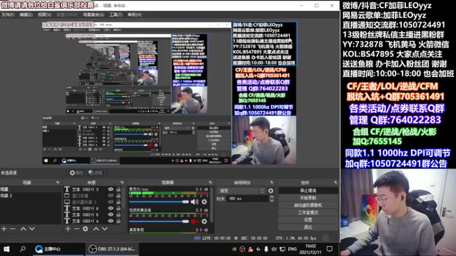Screen dimensions: 456x256
Task: Unmute the 视频采集设备 red speaker icon
Action: tap(194, 221)
